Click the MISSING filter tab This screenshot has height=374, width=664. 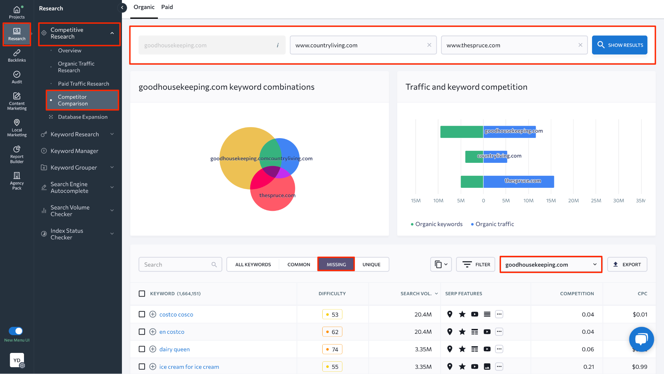336,264
